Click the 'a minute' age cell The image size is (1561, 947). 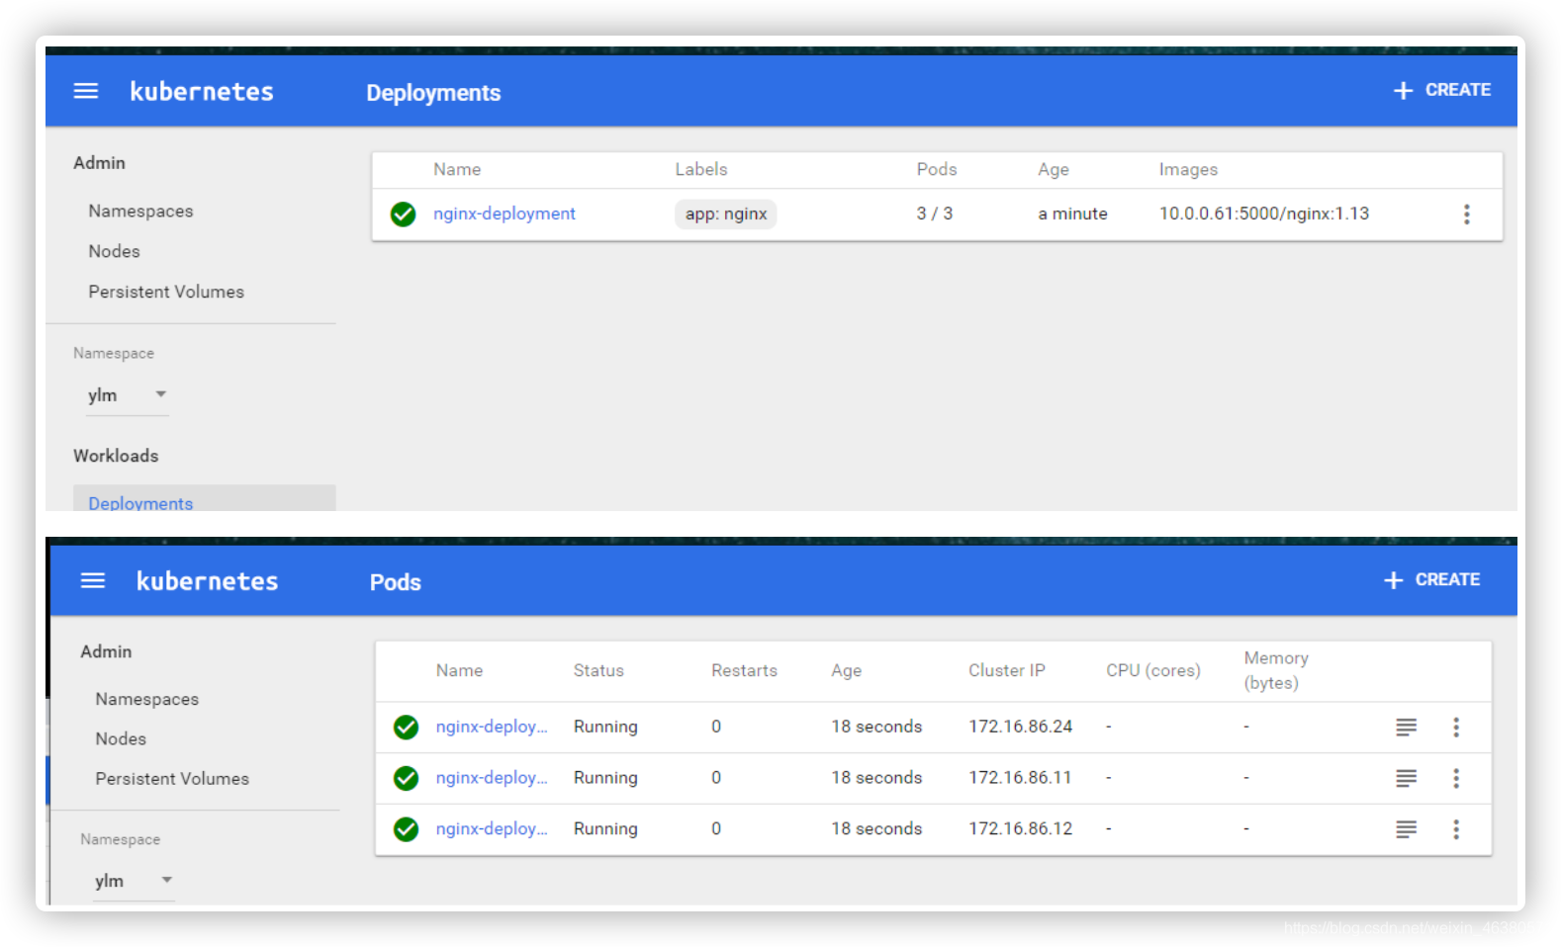(x=1072, y=214)
